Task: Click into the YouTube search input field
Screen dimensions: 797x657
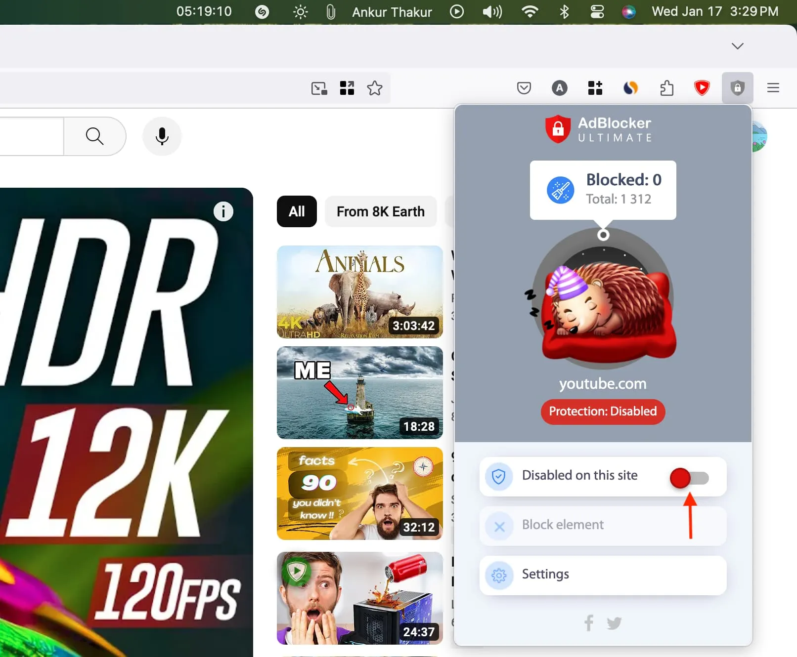Action: pos(32,136)
